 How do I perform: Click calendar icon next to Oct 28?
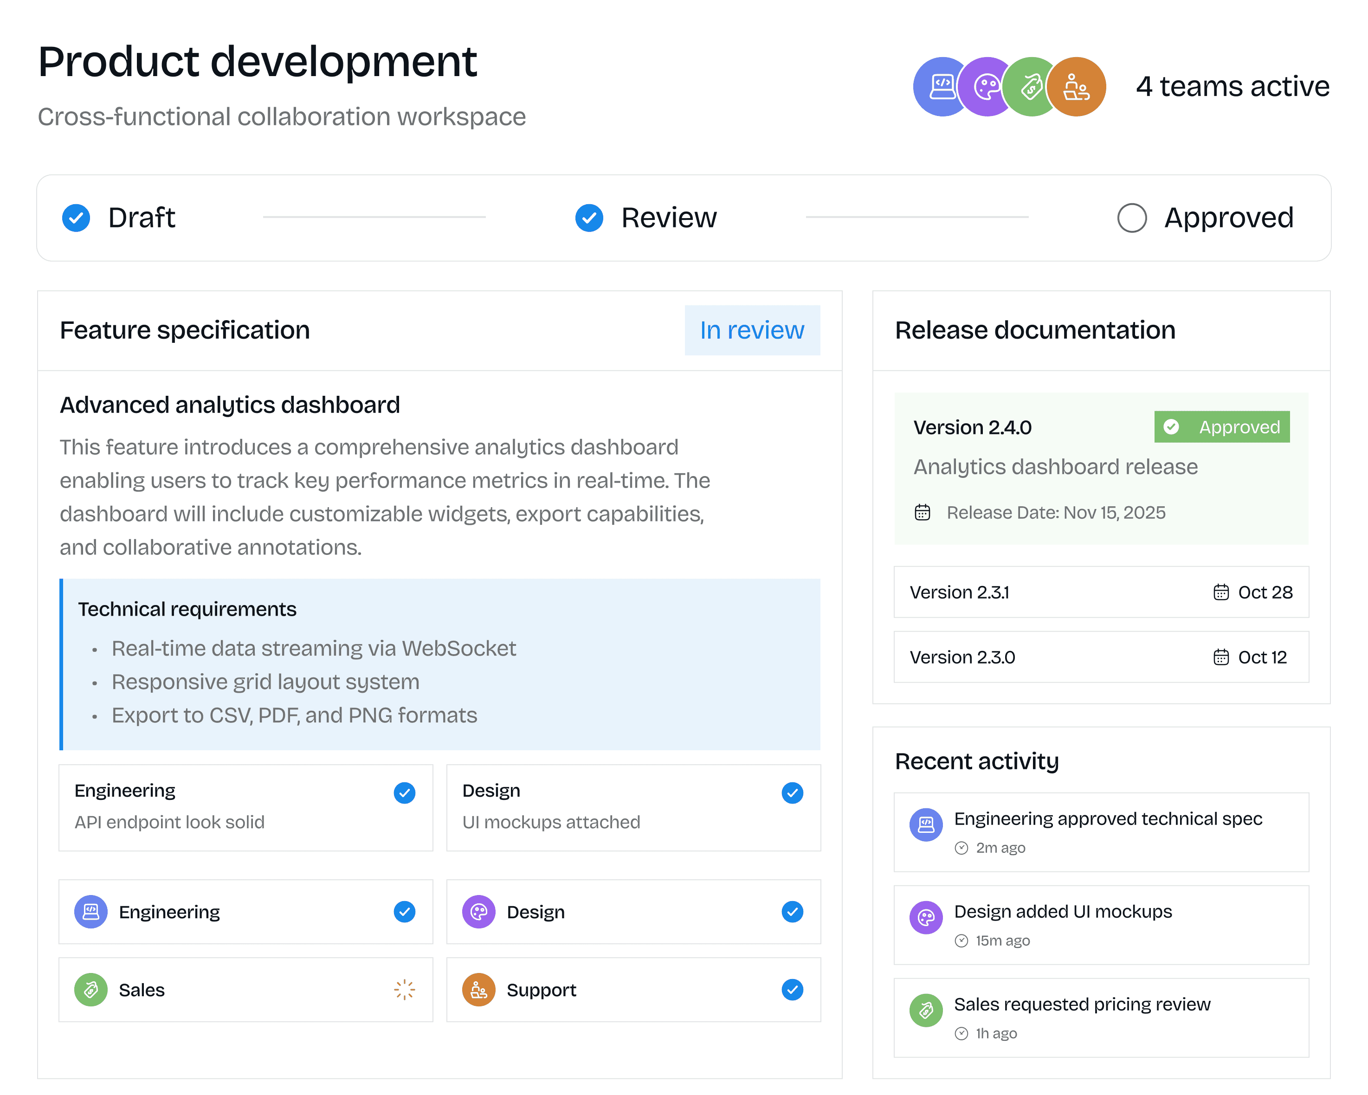pyautogui.click(x=1221, y=592)
